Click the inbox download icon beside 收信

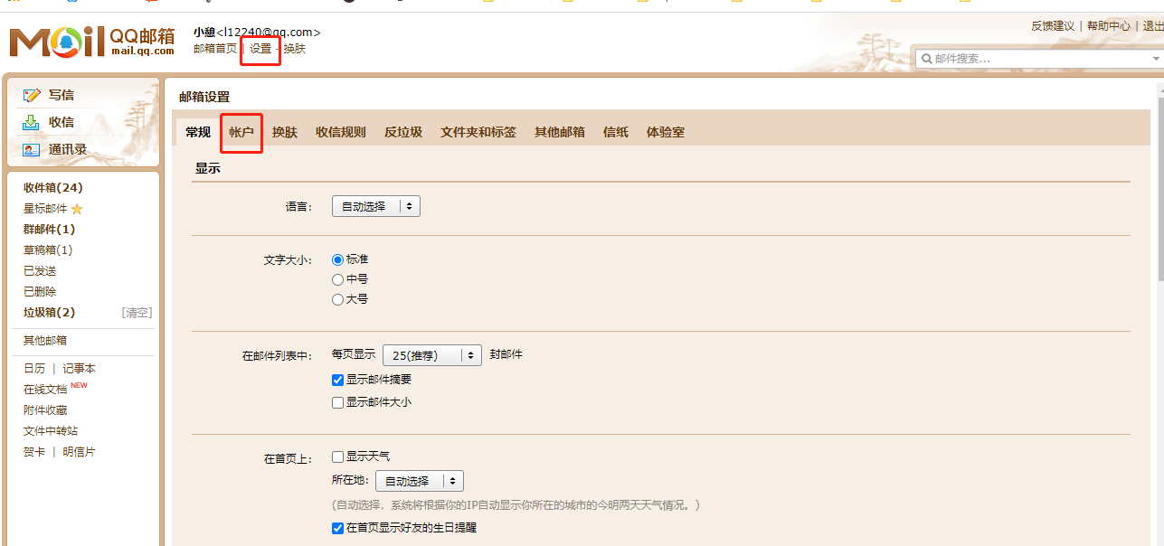32,122
